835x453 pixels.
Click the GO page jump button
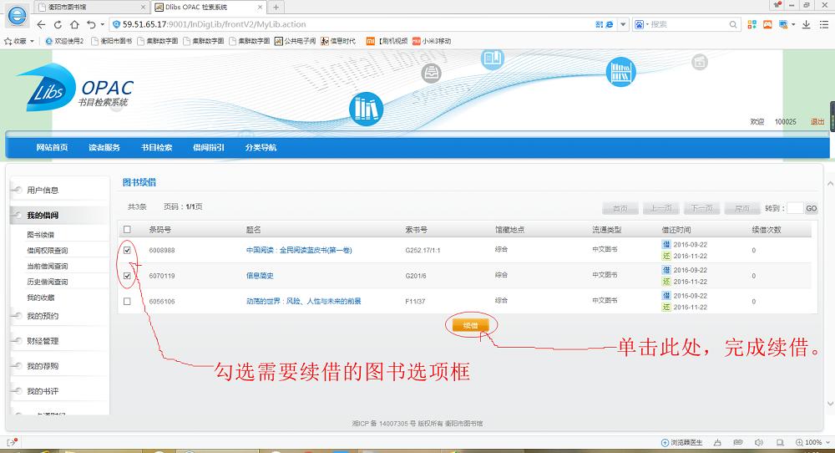(x=811, y=208)
